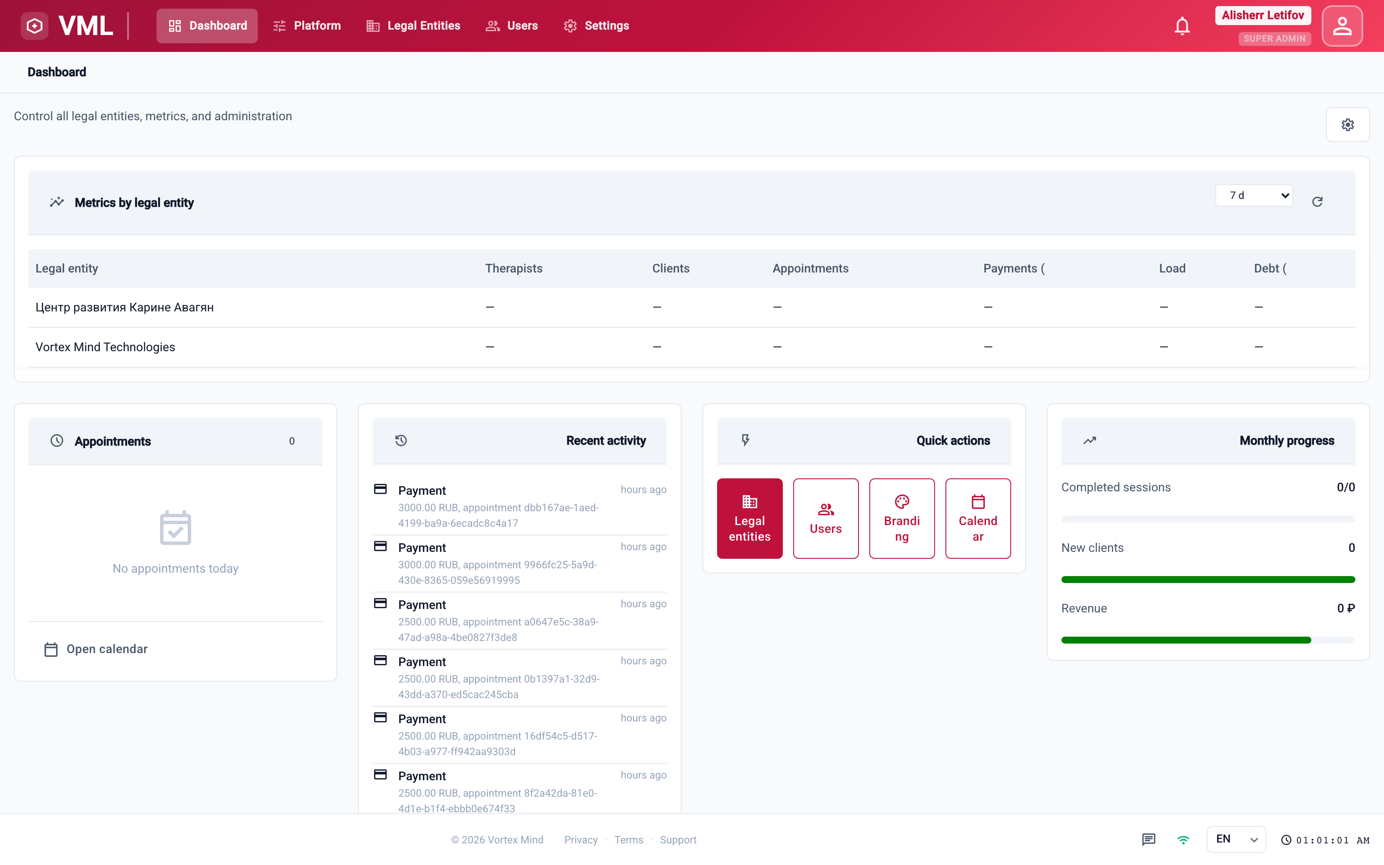Open the Support footer link

678,840
